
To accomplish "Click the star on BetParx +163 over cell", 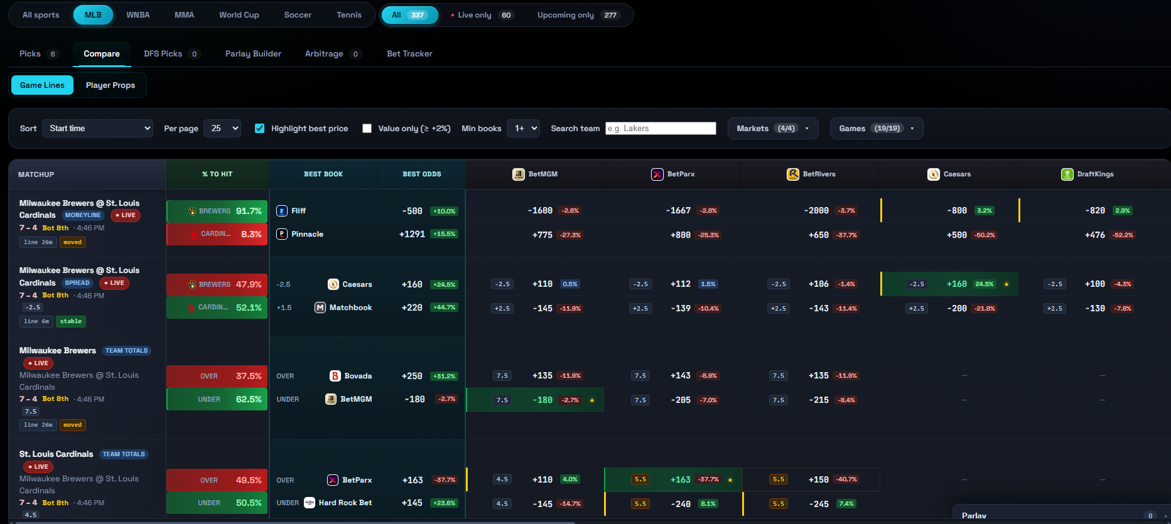I will (730, 479).
